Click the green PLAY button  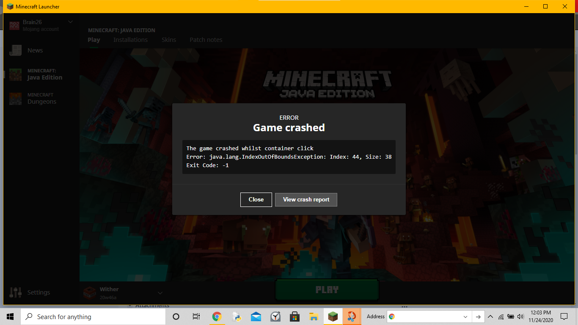point(327,290)
